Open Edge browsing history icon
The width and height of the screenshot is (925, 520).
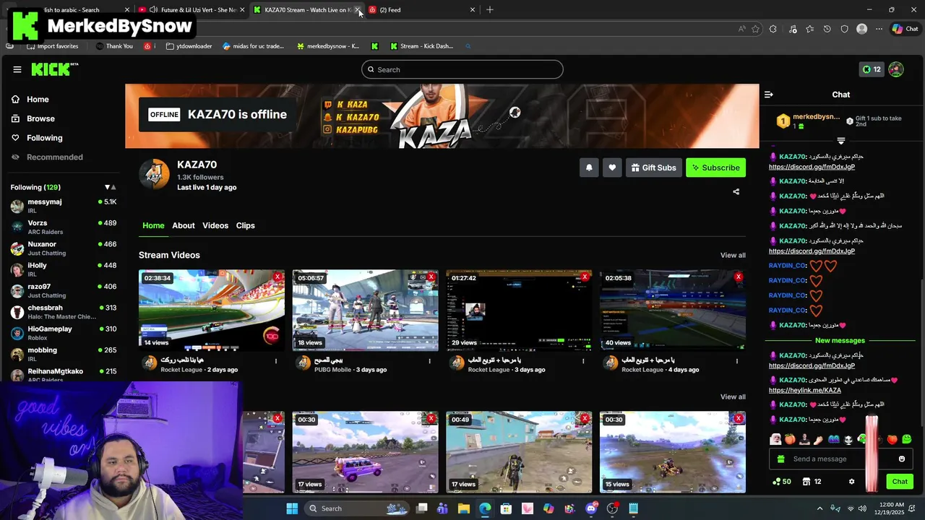[827, 29]
